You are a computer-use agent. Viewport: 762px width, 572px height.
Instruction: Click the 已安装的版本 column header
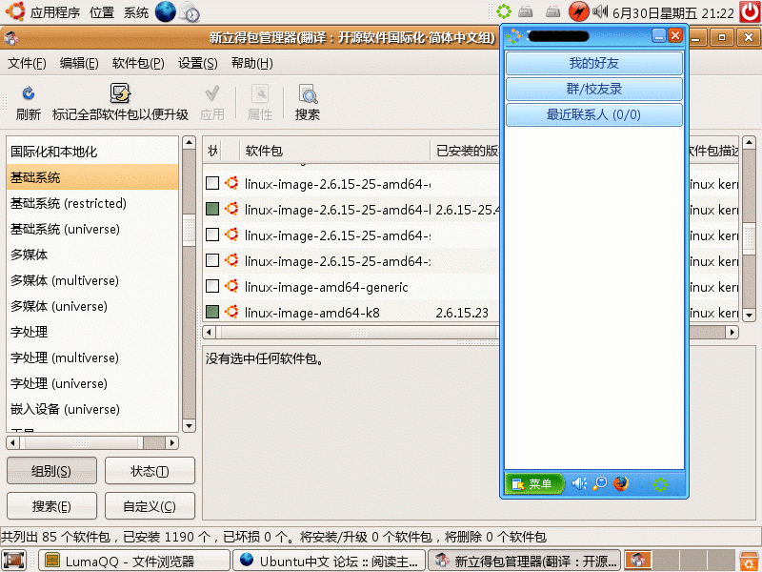(x=466, y=151)
